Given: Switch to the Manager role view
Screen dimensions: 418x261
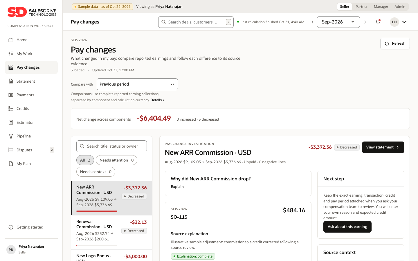Looking at the screenshot, I should [x=381, y=7].
